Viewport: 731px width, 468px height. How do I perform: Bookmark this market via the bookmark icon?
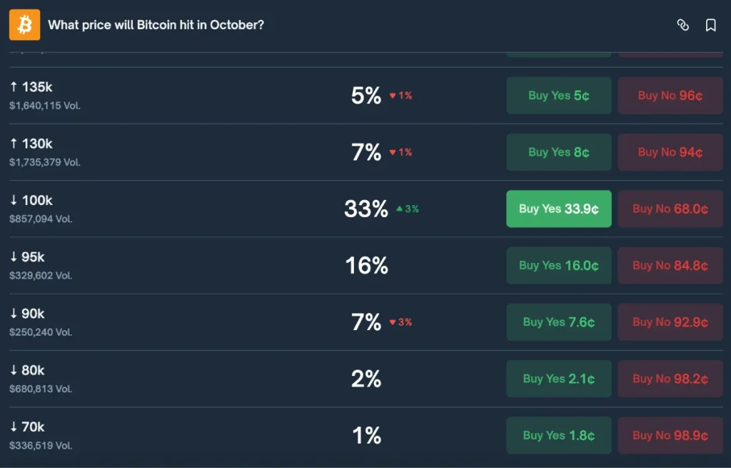[709, 24]
